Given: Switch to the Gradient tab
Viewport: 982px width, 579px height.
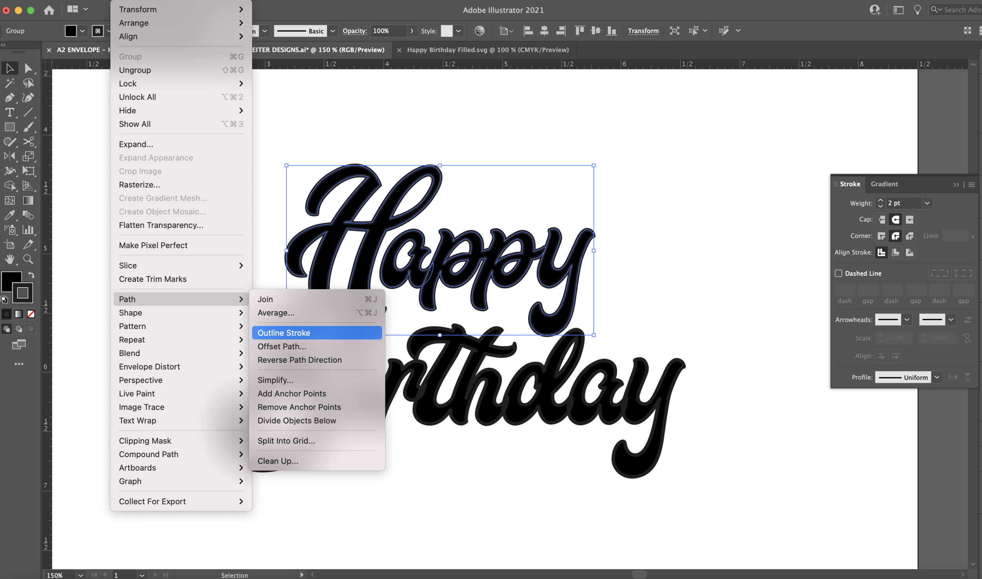Looking at the screenshot, I should coord(884,184).
